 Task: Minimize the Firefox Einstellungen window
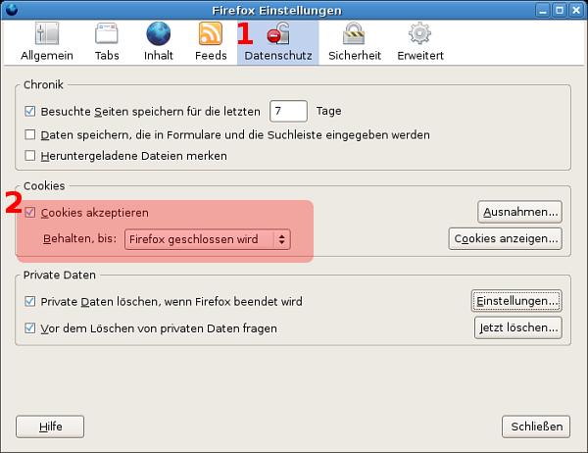(543, 10)
